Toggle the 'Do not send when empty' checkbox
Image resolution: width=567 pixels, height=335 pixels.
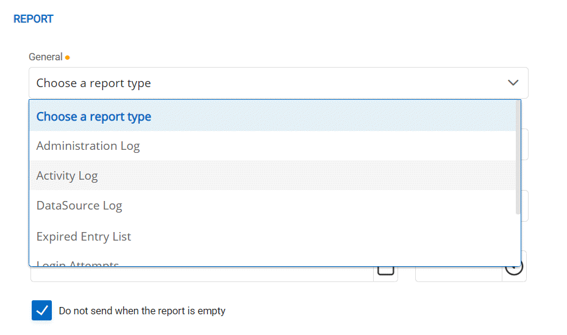[42, 311]
